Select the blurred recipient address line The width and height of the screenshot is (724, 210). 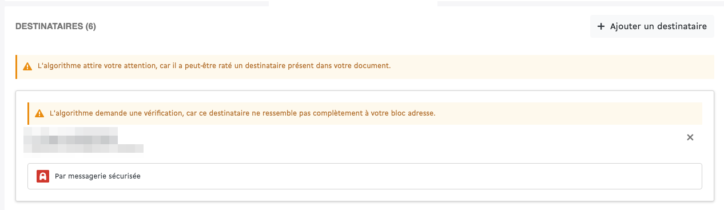[83, 148]
